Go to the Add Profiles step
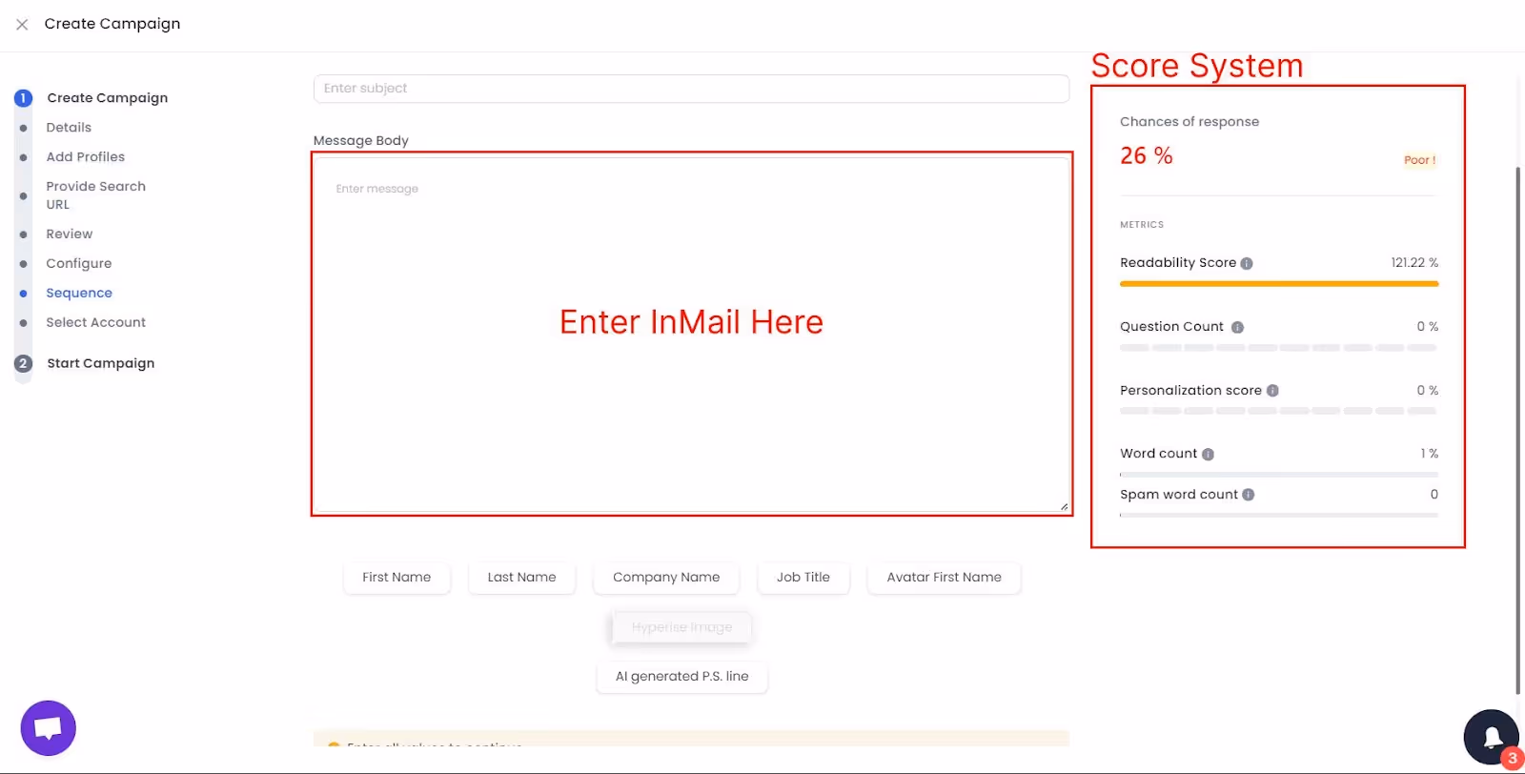This screenshot has height=774, width=1525. (86, 157)
